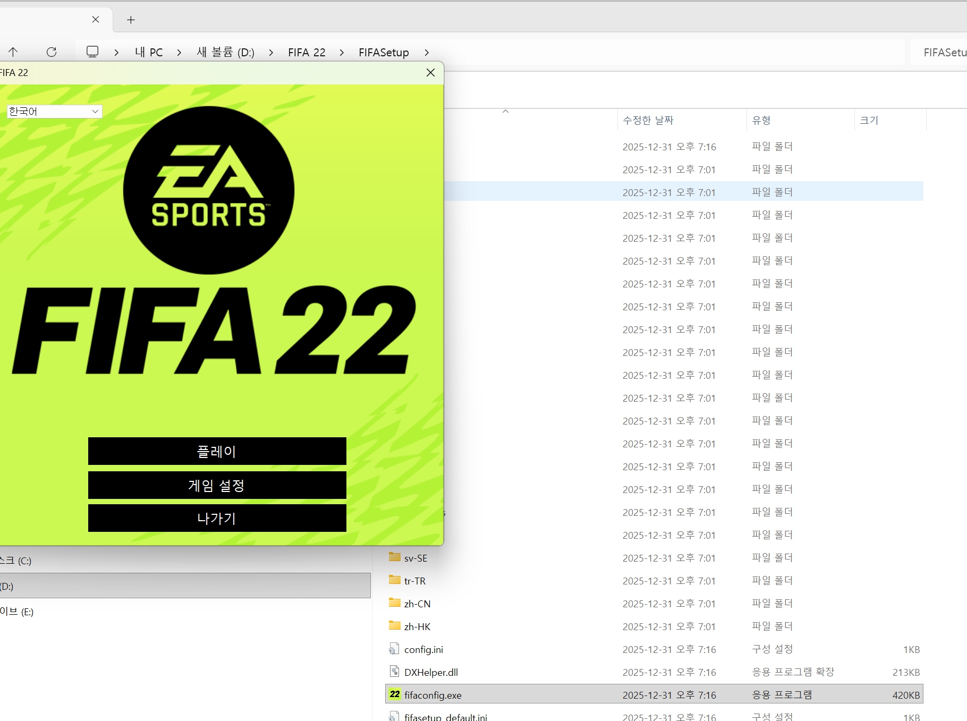Expand the chevron after 내 PC
Screen dimensions: 967x721
coord(179,52)
